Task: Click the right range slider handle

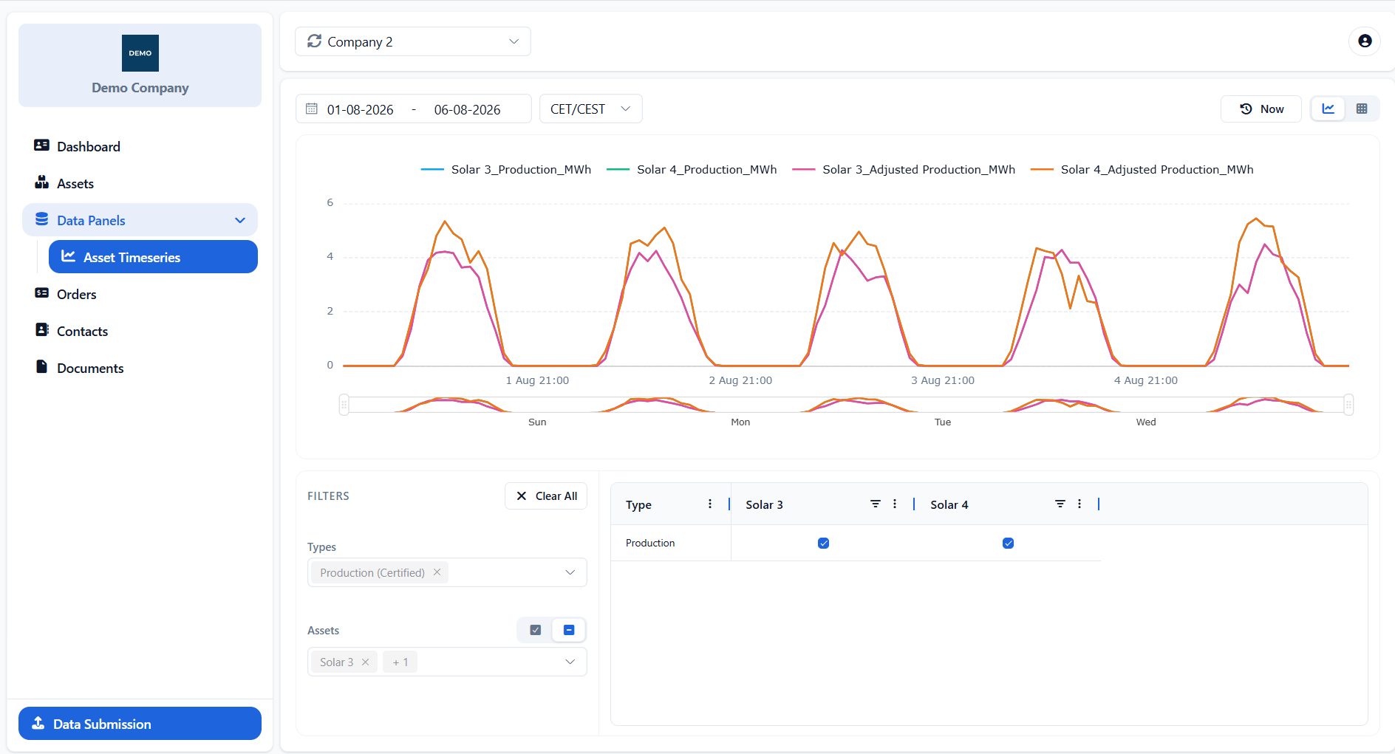Action: [x=1348, y=405]
